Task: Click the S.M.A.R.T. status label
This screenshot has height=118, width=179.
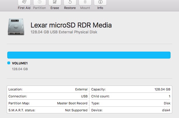Action: pos(22,110)
